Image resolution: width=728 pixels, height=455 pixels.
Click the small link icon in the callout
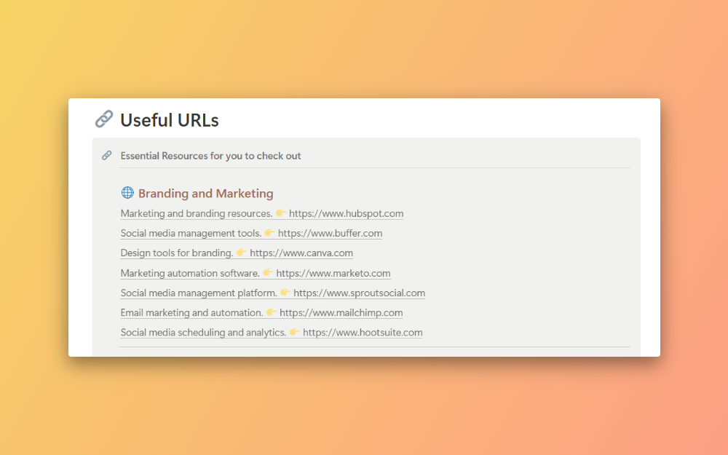(x=106, y=156)
